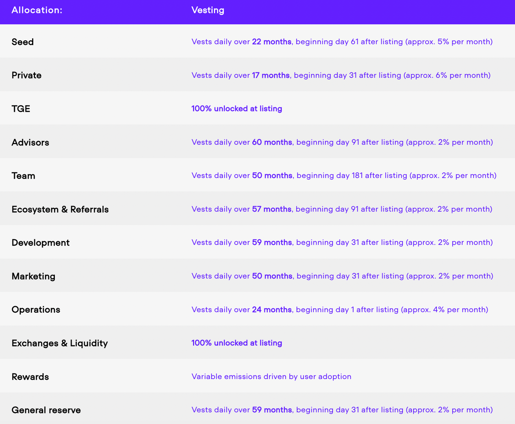Click Seed's '22 months' vesting text
515x424 pixels.
tap(272, 42)
